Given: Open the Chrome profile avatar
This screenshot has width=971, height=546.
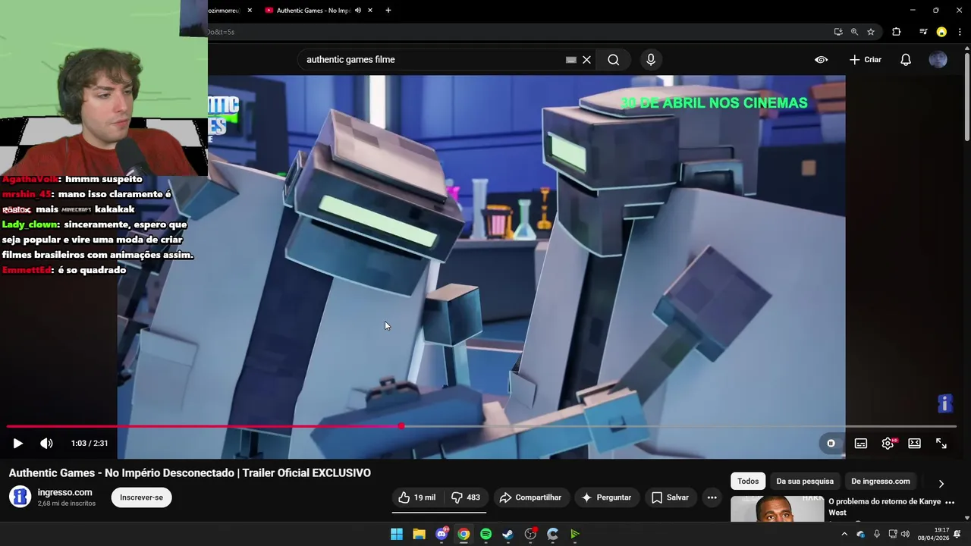Looking at the screenshot, I should pos(941,32).
